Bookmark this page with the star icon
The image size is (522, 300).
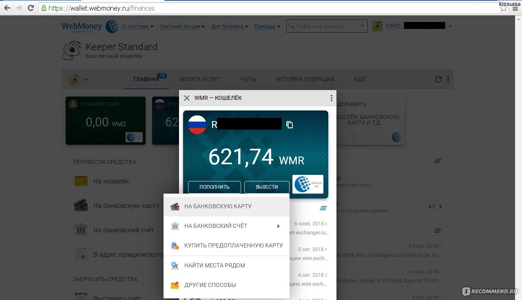tap(503, 8)
